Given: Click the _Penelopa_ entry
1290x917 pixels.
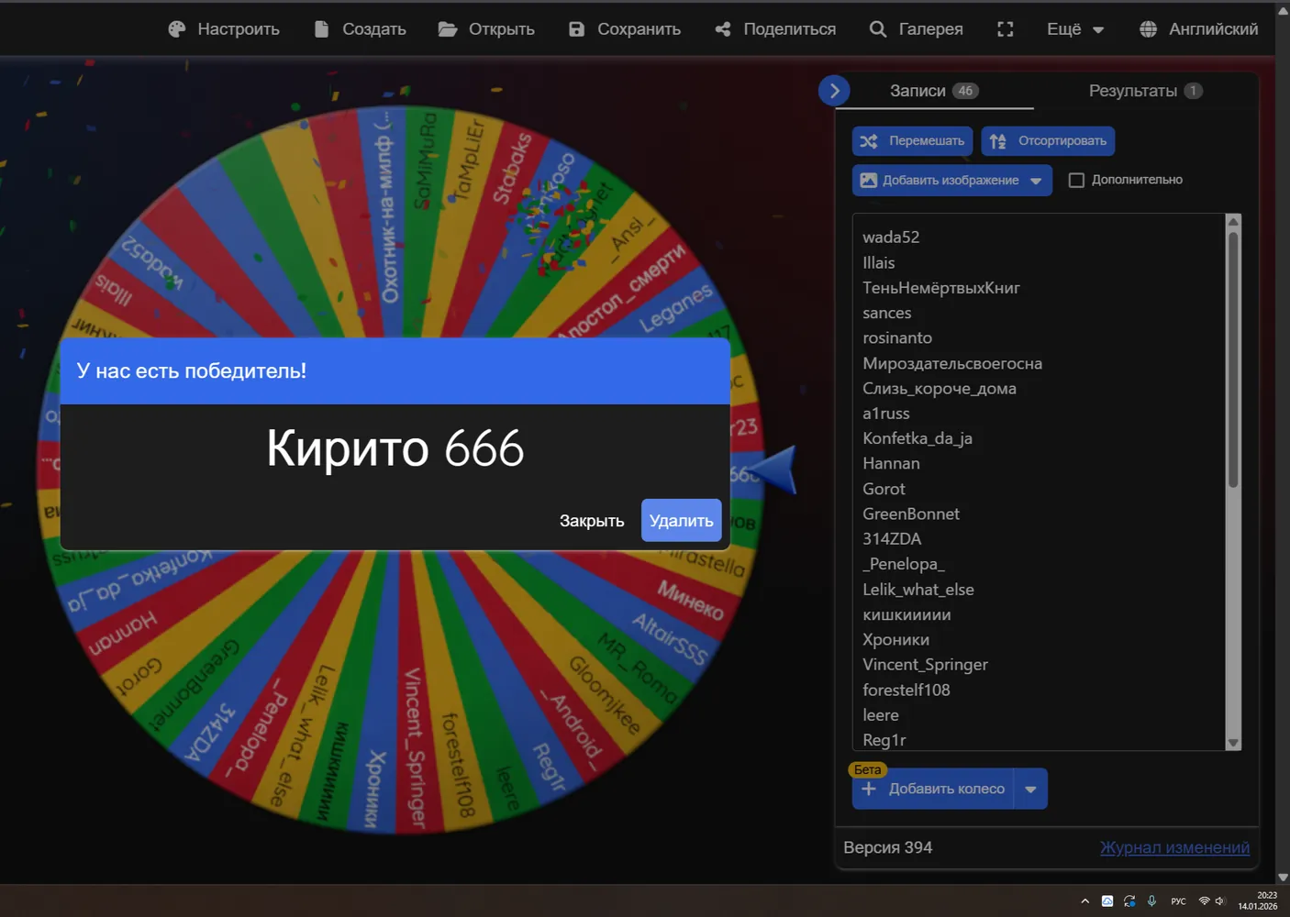Looking at the screenshot, I should click(x=904, y=564).
